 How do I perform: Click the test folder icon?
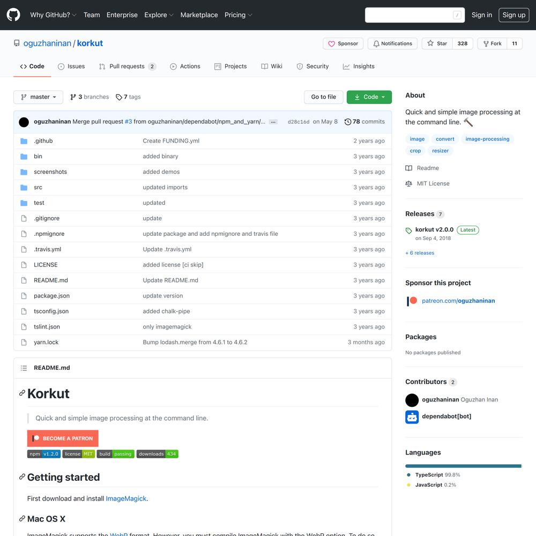[x=24, y=203]
